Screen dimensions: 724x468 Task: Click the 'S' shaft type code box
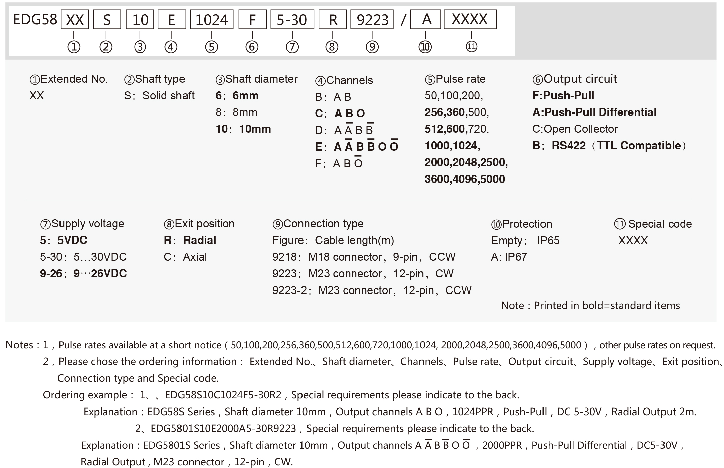click(107, 20)
